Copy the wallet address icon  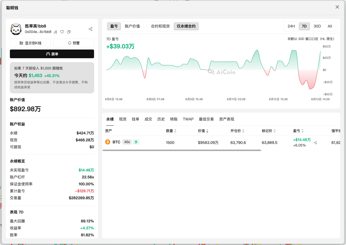point(69,32)
